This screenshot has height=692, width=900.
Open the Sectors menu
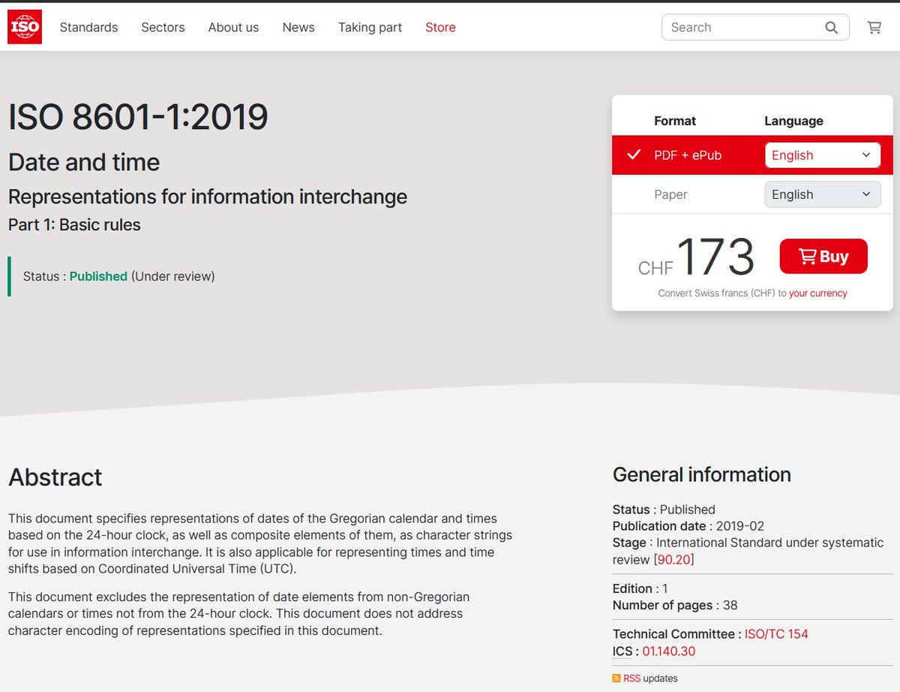point(163,27)
